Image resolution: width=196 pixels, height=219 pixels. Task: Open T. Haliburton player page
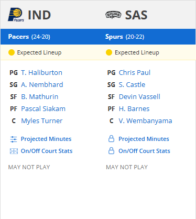41,72
